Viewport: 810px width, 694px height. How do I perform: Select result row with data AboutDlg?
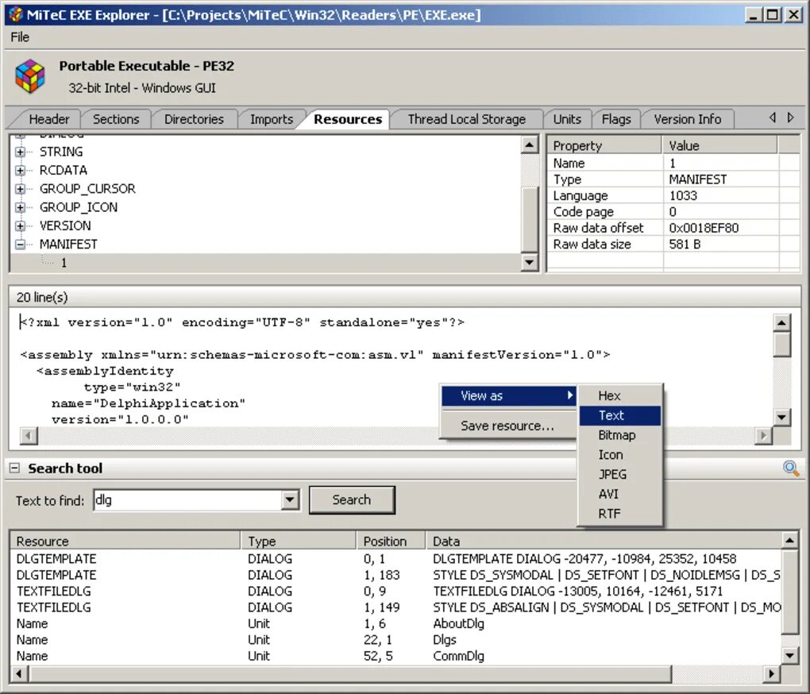[396, 624]
